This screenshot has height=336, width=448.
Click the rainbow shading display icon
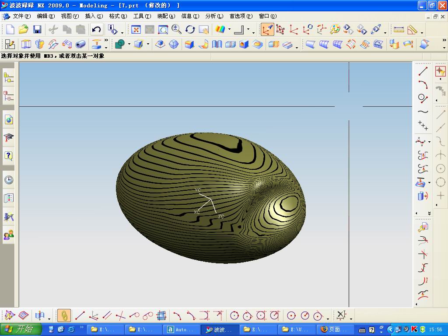click(220, 29)
